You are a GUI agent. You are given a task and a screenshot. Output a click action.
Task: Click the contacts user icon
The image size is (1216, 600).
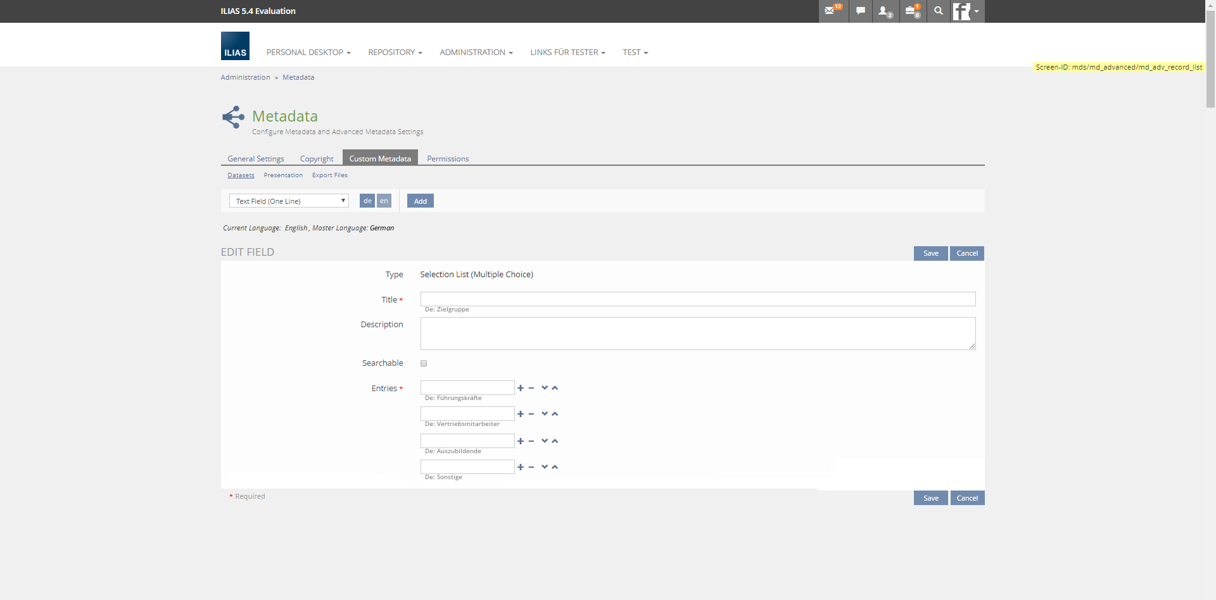point(885,11)
